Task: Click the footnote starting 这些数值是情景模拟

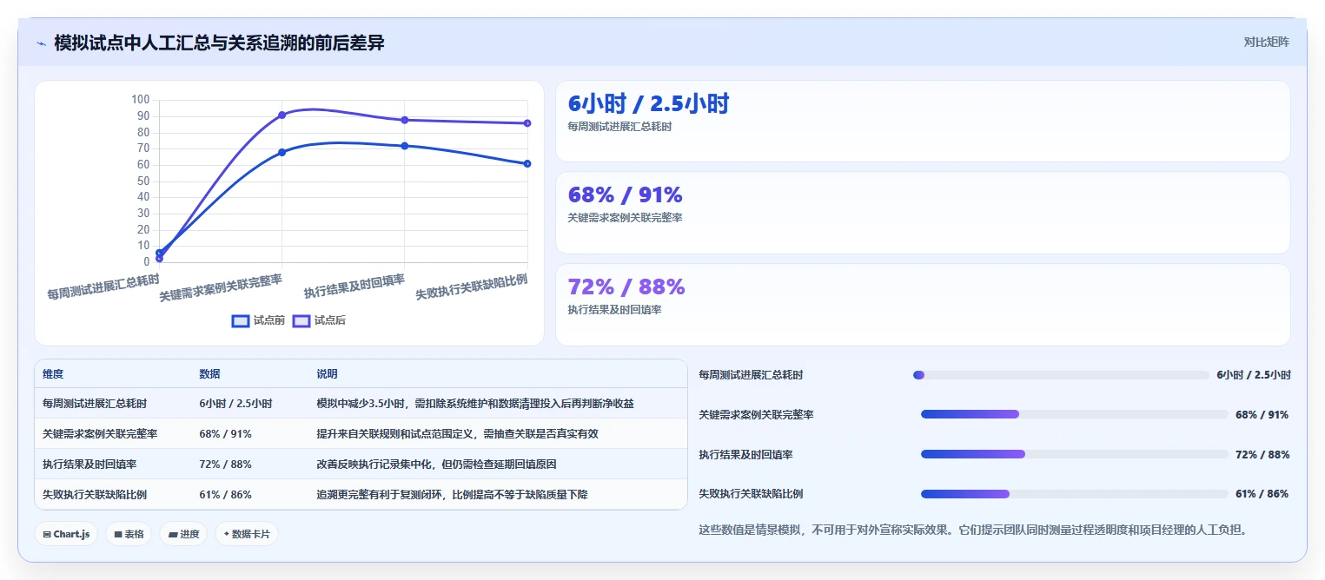Action: pyautogui.click(x=974, y=529)
